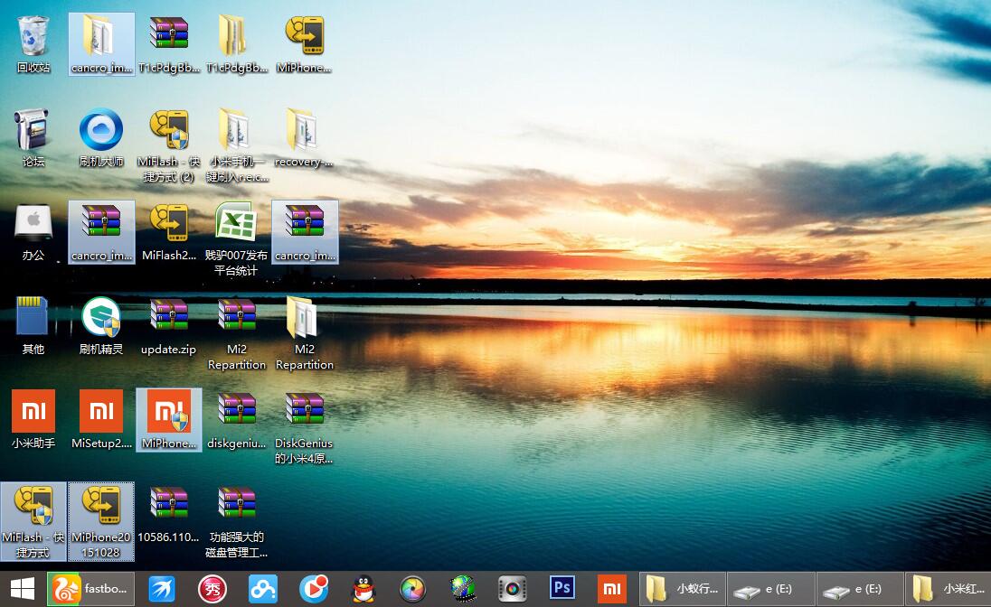Open the 贱驴007发布平台统计 Excel file
The image size is (991, 607).
[237, 226]
